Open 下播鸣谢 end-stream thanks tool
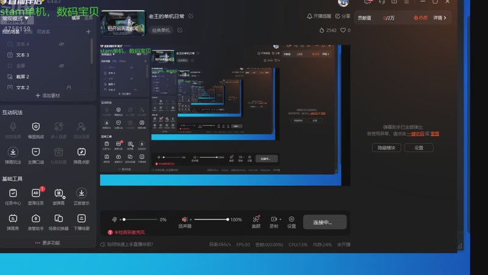This screenshot has height=275, width=488. coord(82,222)
